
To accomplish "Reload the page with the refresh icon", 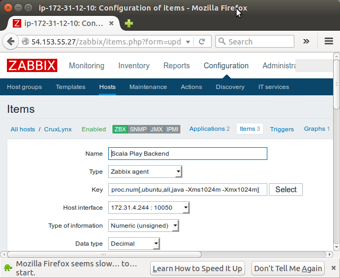I will (x=202, y=41).
